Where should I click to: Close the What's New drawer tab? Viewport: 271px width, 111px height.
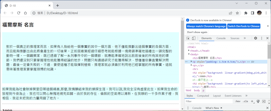[221, 108]
